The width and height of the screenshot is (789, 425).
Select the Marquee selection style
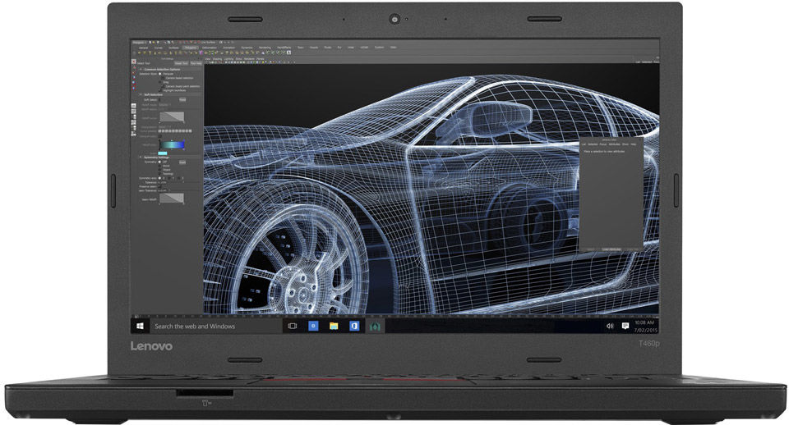coord(160,74)
